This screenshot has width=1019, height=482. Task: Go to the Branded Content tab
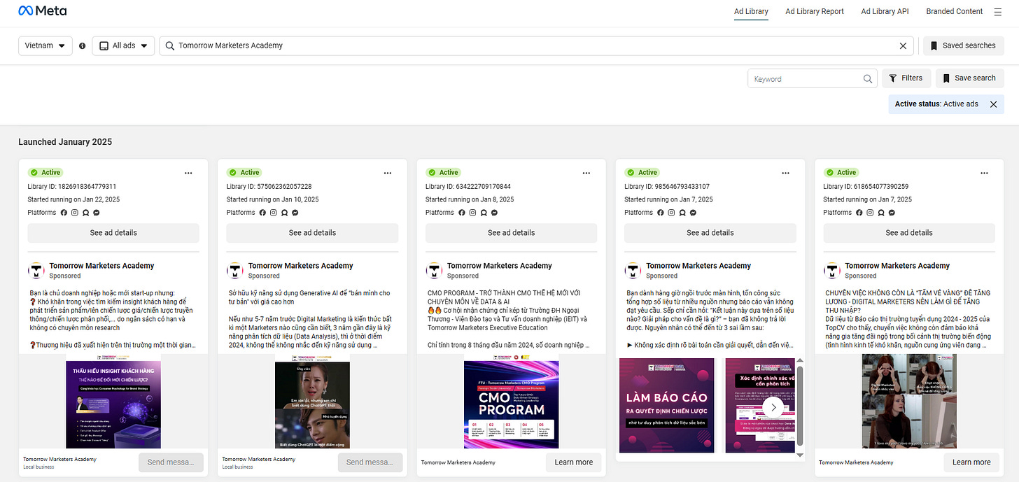coord(955,11)
